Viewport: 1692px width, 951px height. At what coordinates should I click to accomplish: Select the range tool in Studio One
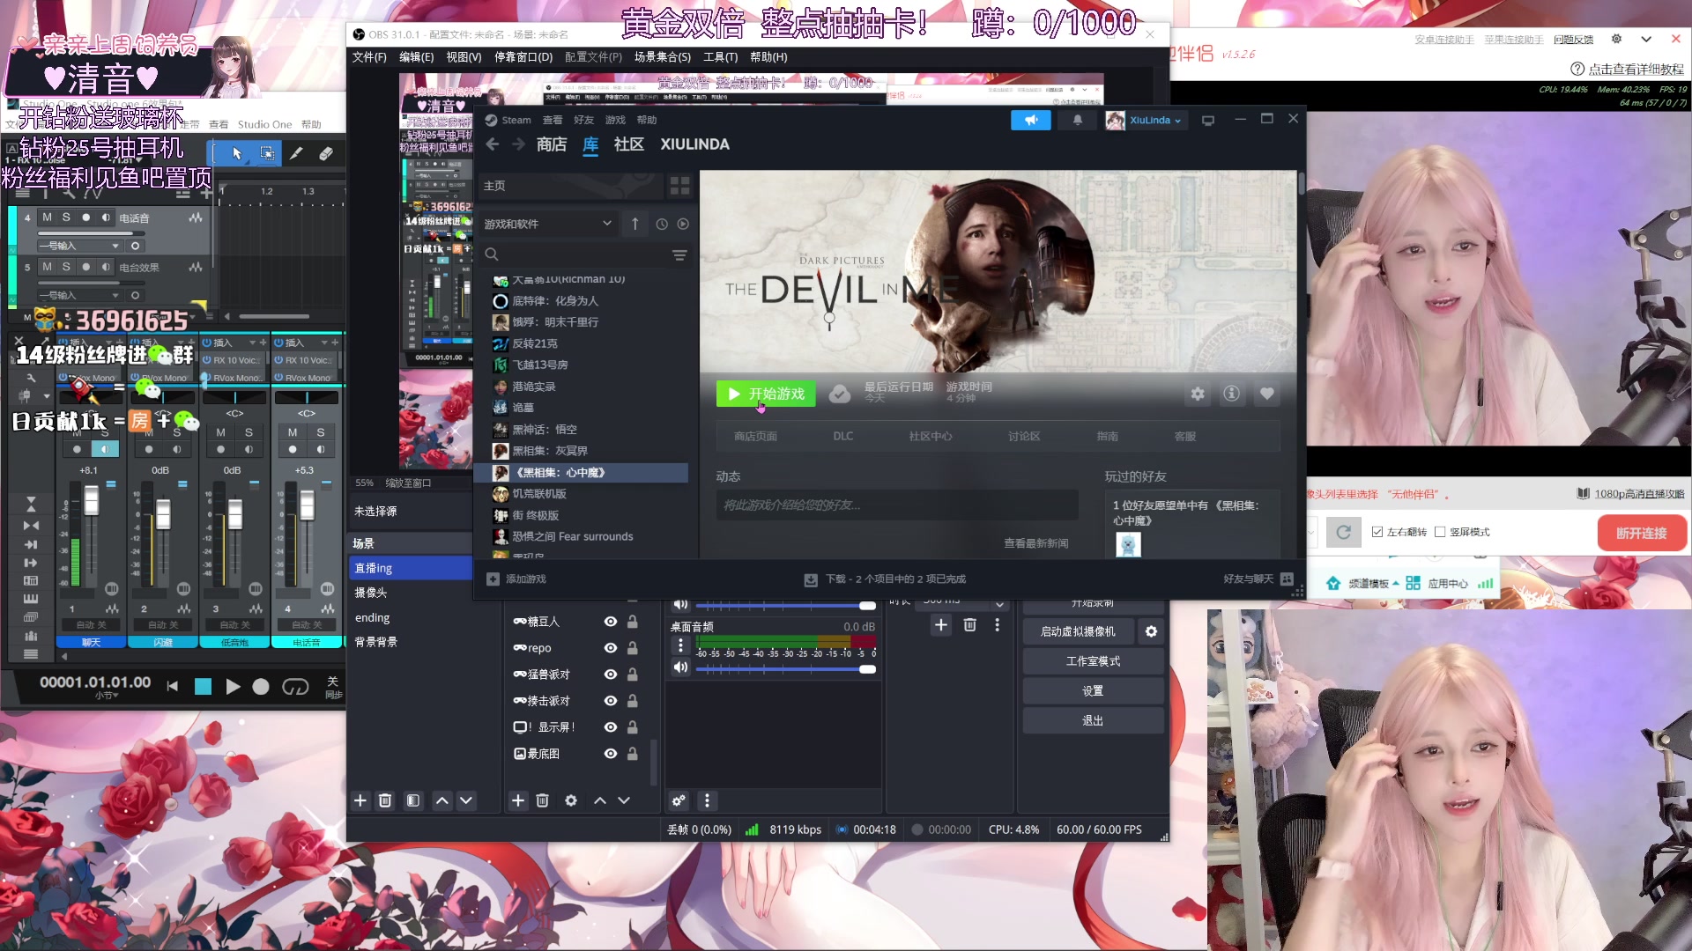coord(267,153)
